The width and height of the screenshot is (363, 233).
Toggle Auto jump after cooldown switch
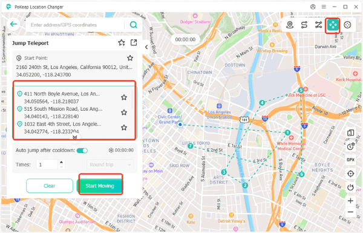pyautogui.click(x=82, y=151)
